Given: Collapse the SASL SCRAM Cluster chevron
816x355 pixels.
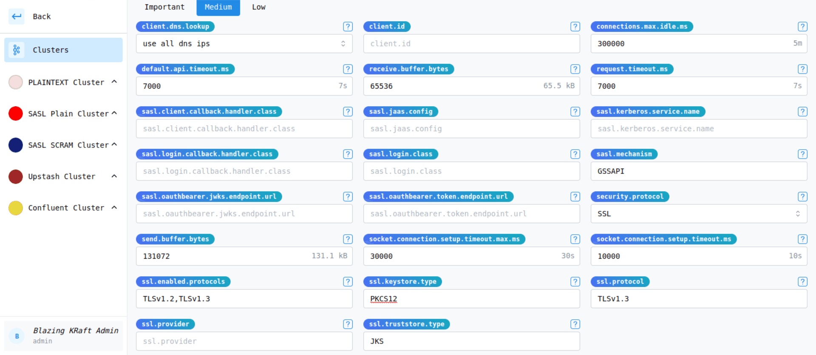Looking at the screenshot, I should (114, 145).
